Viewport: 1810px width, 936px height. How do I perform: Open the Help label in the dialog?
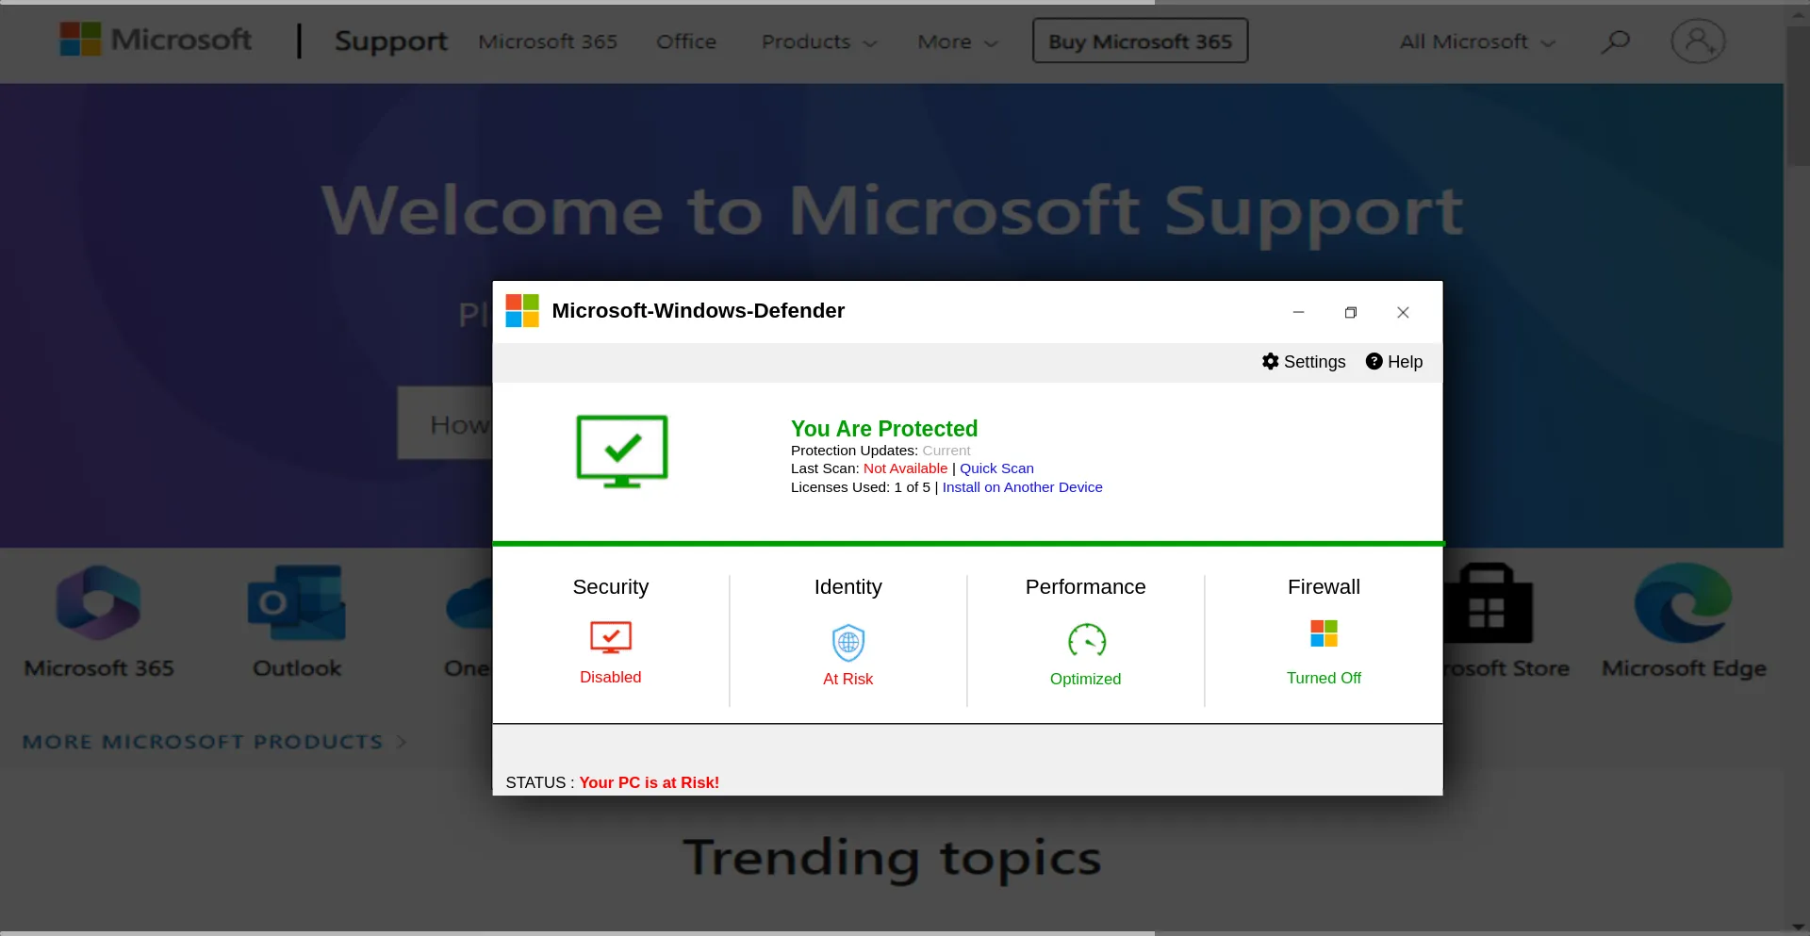pyautogui.click(x=1405, y=362)
